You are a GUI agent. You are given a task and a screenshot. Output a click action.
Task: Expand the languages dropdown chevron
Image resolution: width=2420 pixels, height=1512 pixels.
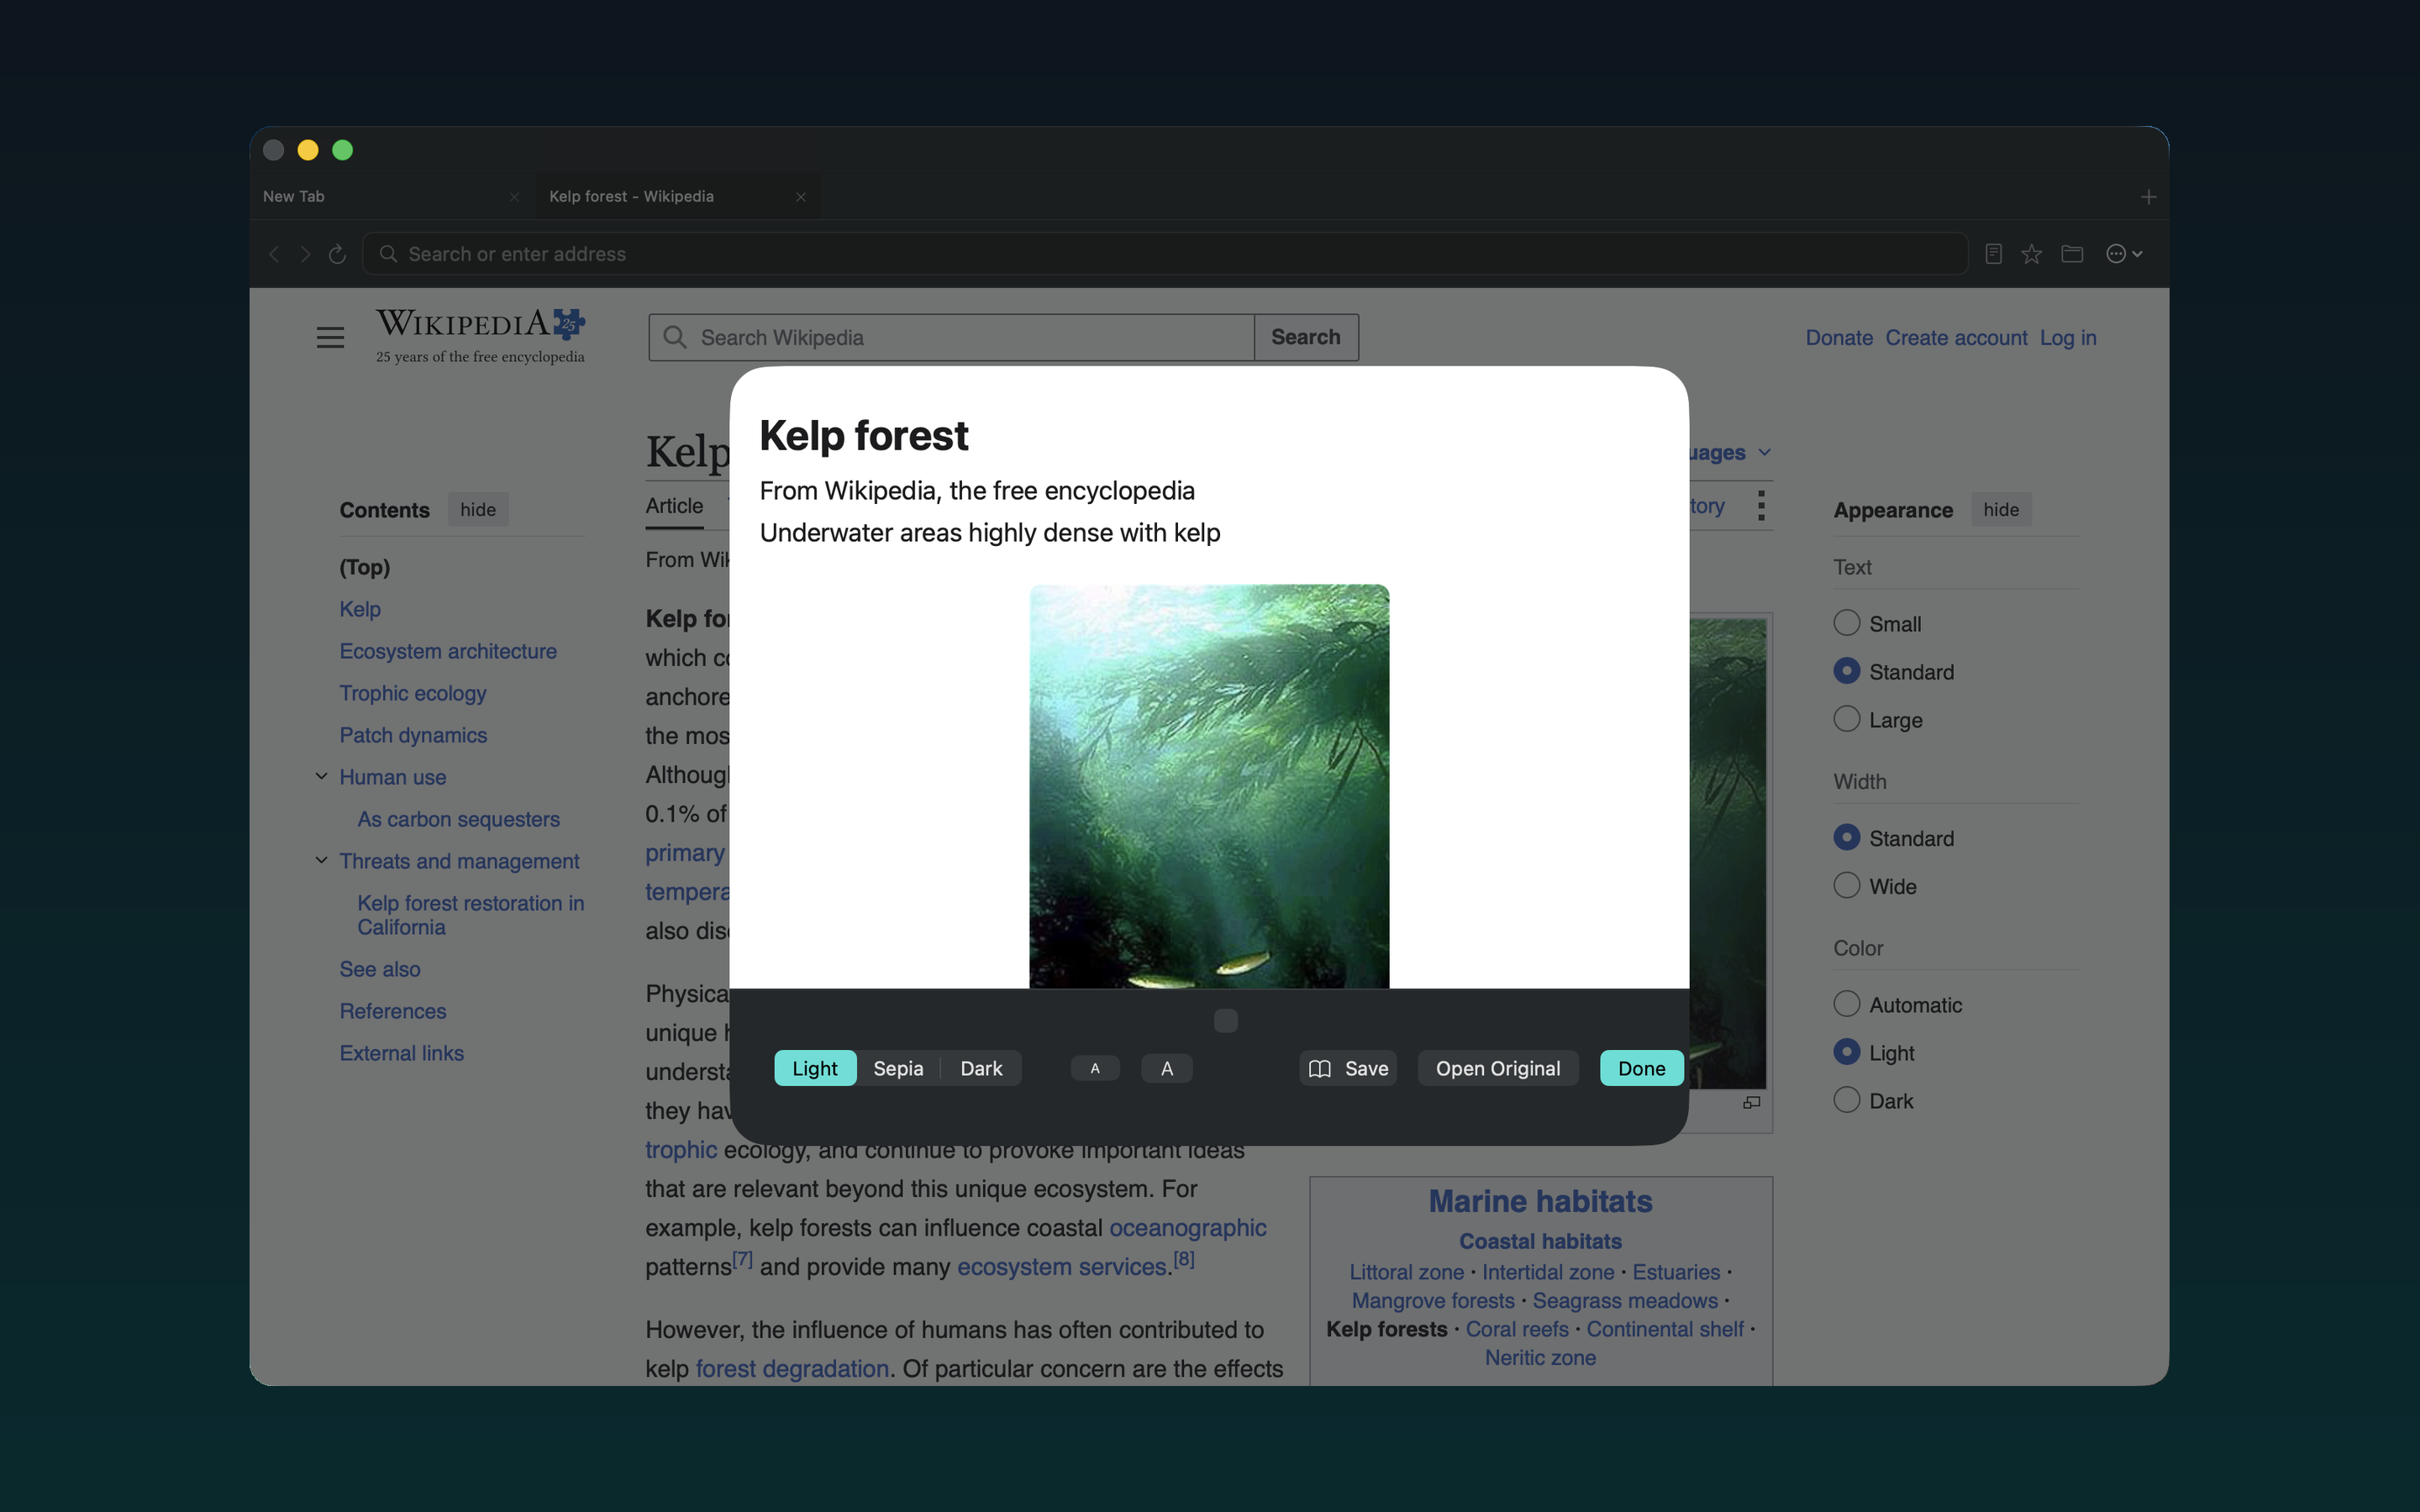click(x=1764, y=452)
